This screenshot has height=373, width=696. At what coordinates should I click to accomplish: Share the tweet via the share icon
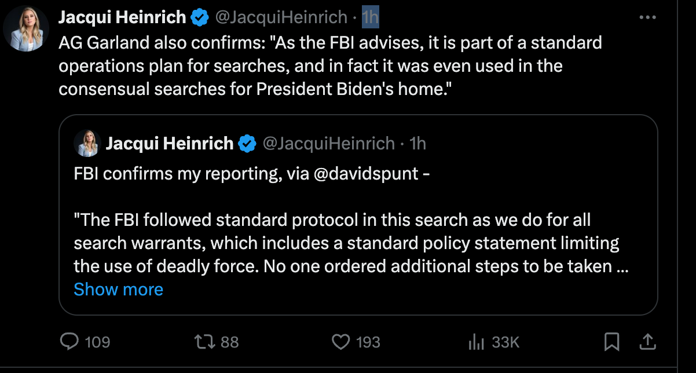tap(648, 342)
